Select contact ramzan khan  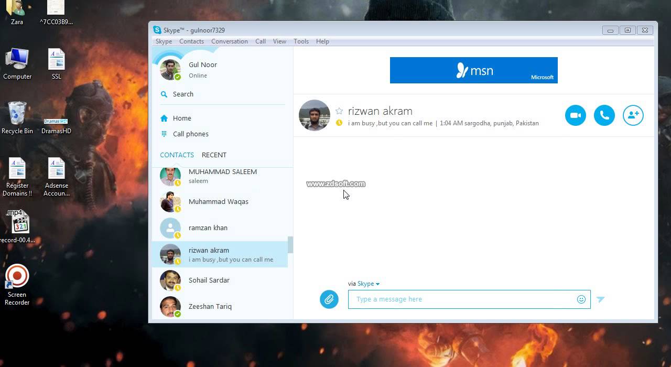click(x=220, y=228)
